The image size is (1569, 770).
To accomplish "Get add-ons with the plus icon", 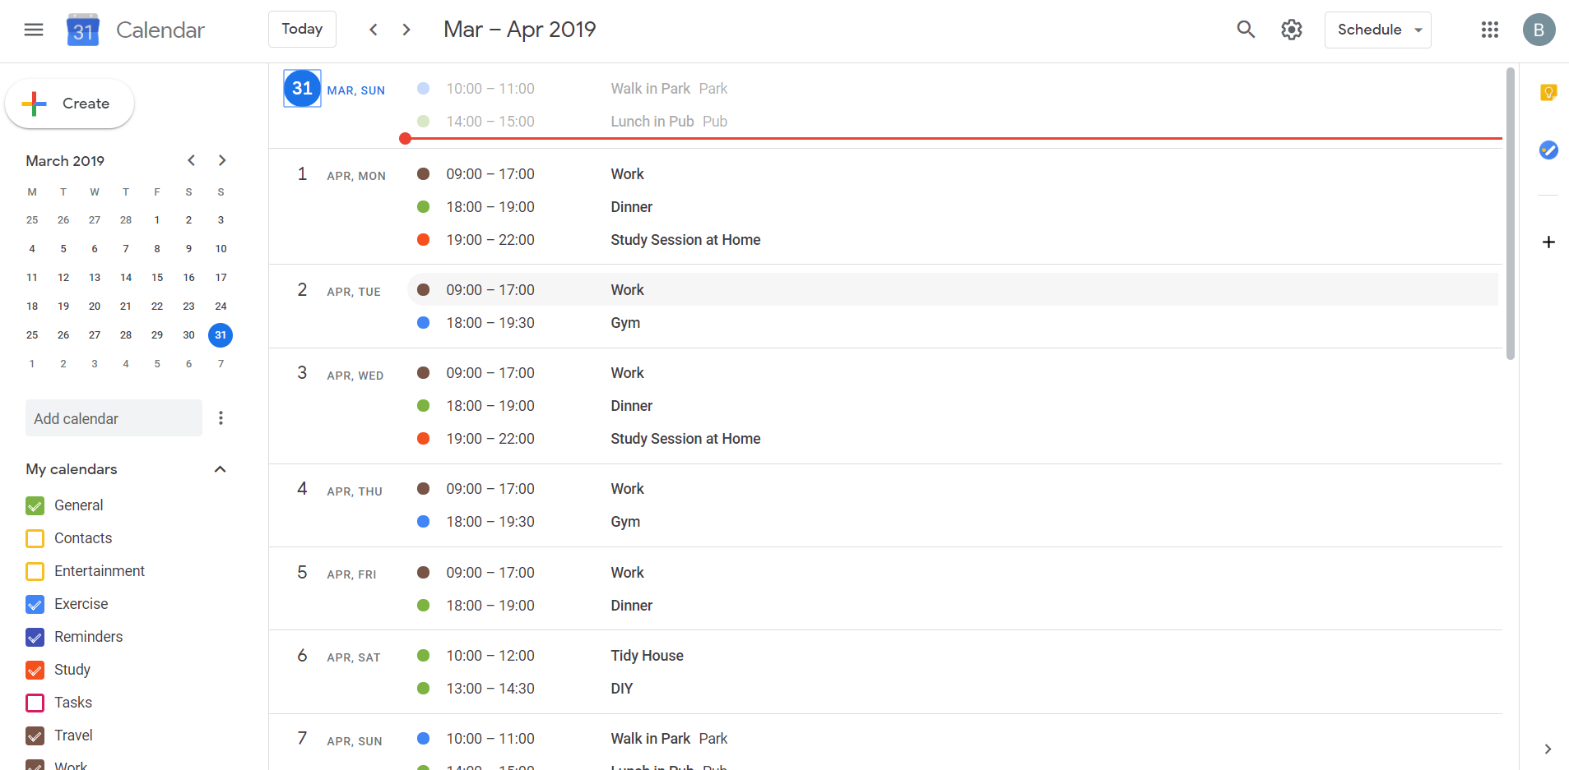I will (x=1548, y=242).
